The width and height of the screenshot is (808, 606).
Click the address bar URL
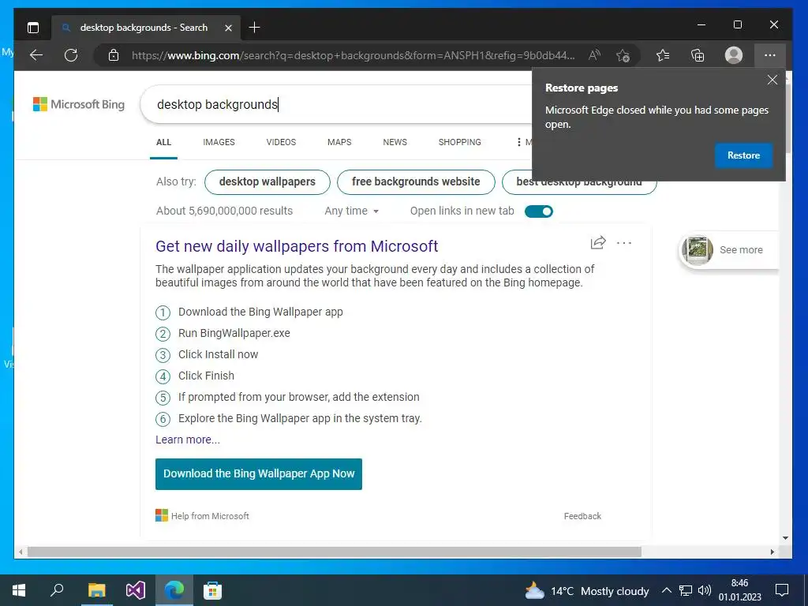coord(353,55)
